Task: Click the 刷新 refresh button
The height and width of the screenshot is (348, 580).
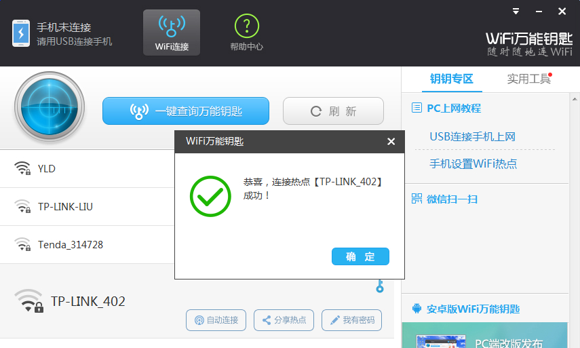Action: coord(333,111)
